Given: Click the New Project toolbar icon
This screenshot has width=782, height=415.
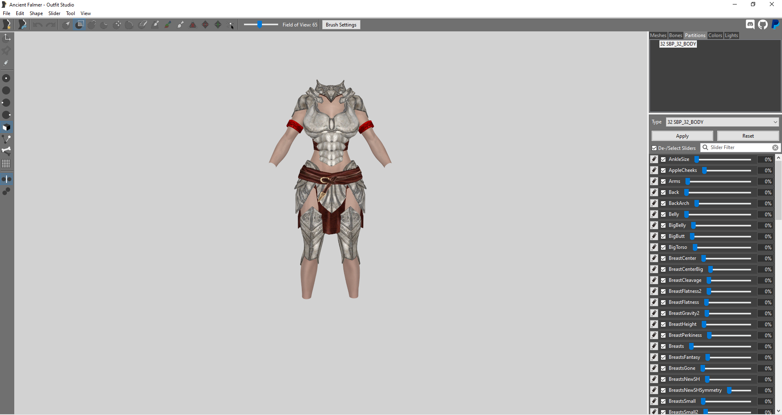Looking at the screenshot, I should 7,25.
